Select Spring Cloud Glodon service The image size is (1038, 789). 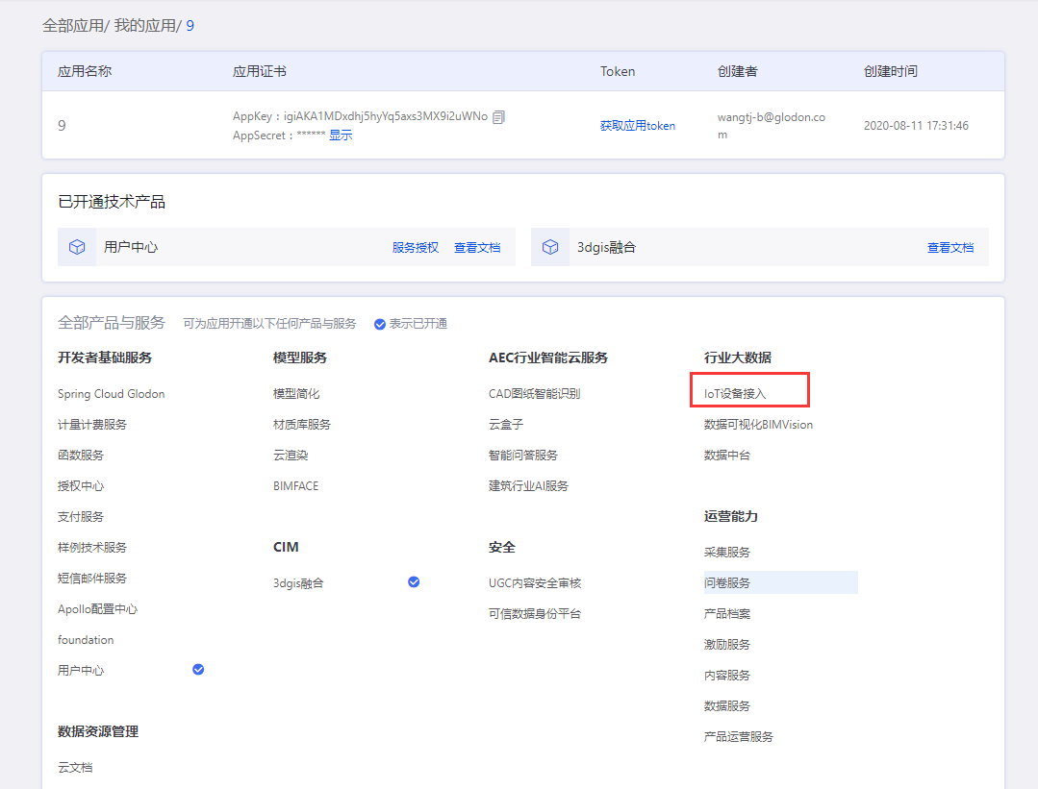(111, 394)
